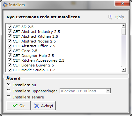Click the Hjälp question mark icon
This screenshot has width=132, height=116.
(110, 17)
